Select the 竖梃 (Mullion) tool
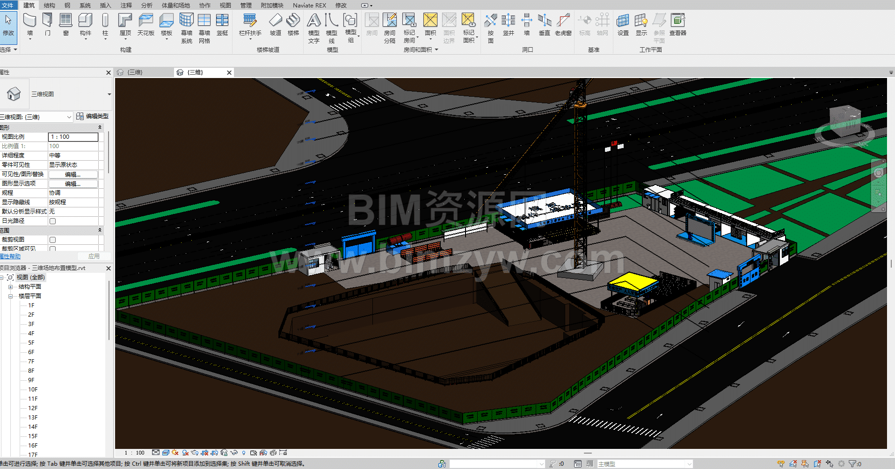This screenshot has height=469, width=895. (x=222, y=25)
